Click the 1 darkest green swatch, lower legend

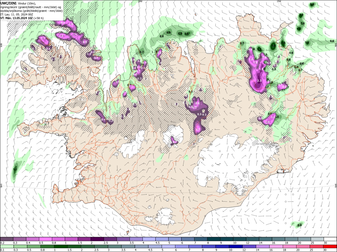tap(61, 246)
